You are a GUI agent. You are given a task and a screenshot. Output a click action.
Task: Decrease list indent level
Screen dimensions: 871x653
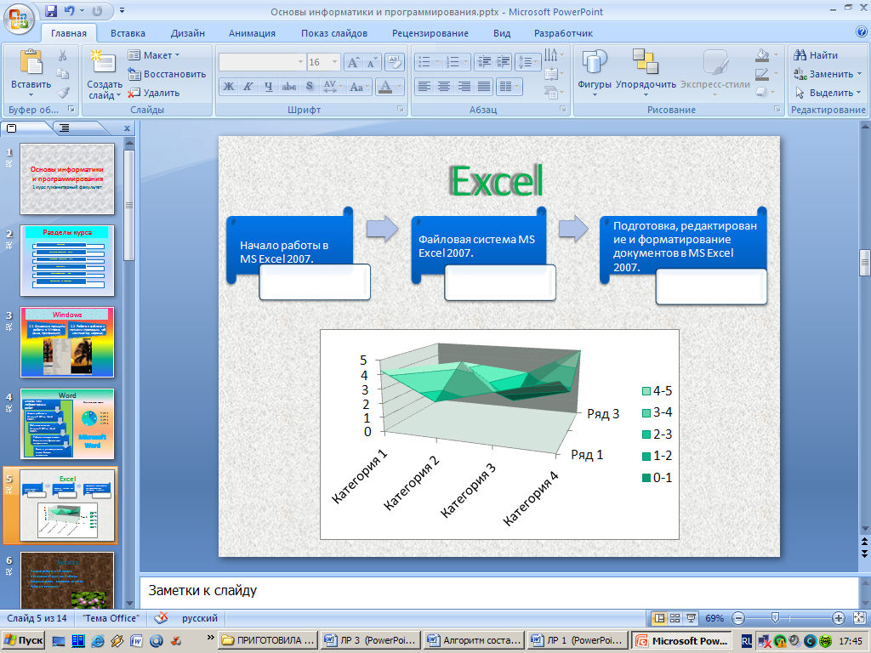point(484,62)
